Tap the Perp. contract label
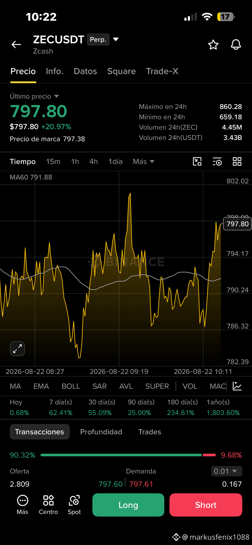This screenshot has width=252, height=545. click(x=98, y=40)
